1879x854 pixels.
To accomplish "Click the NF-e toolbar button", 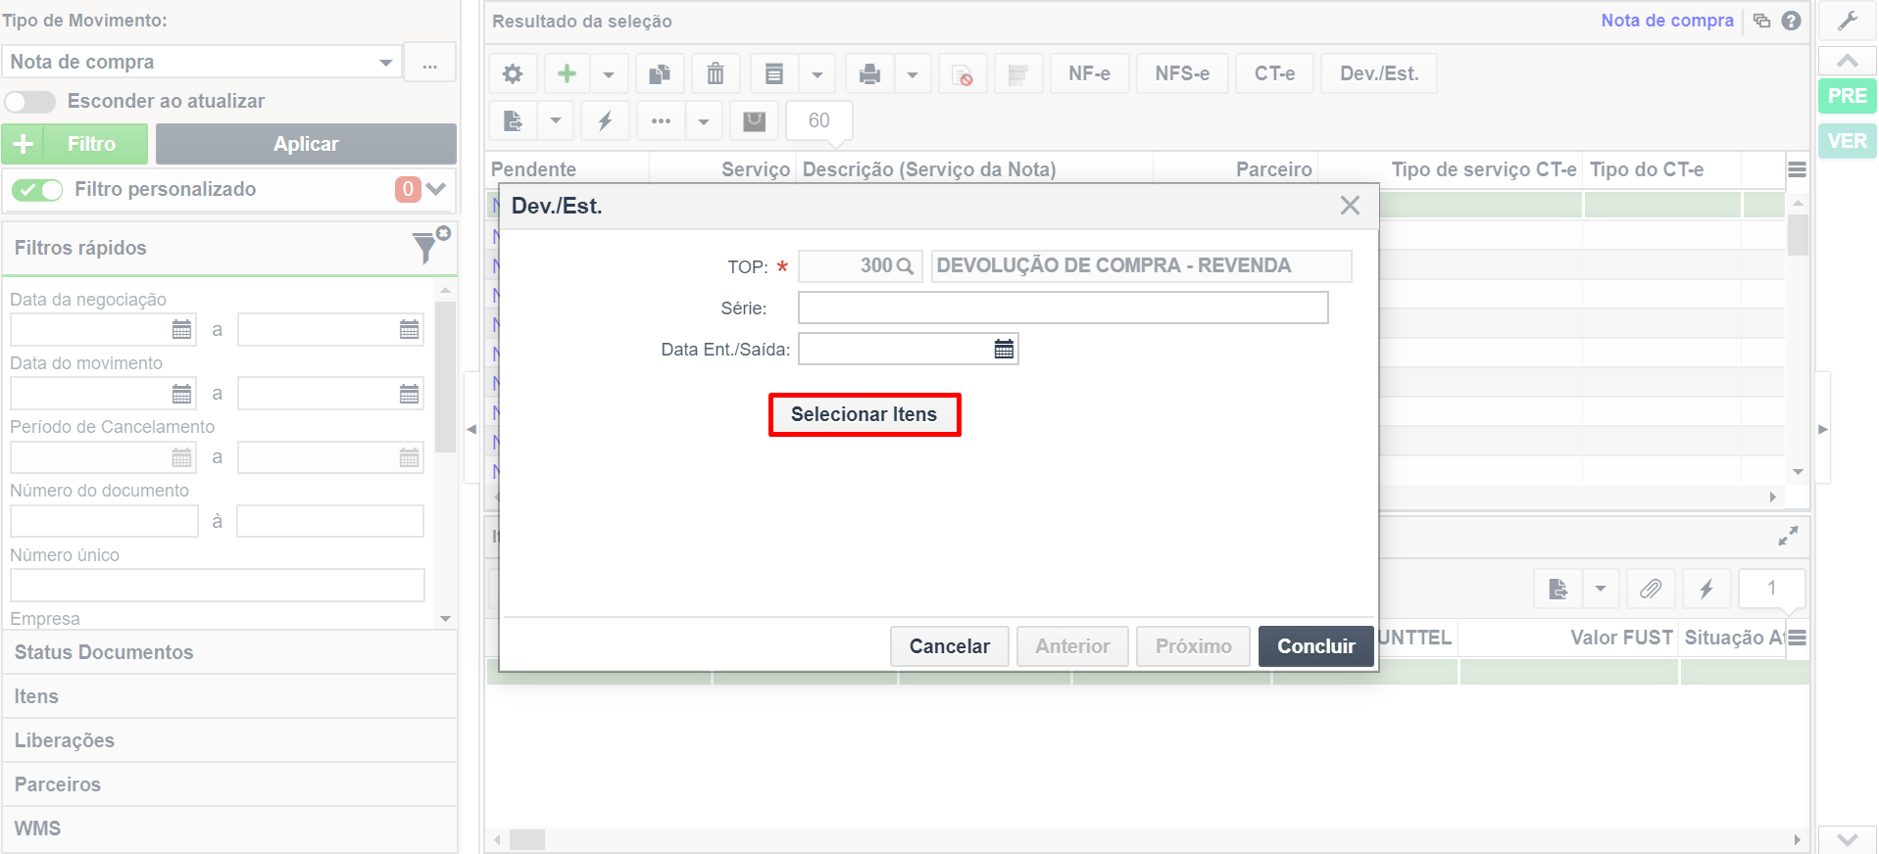I will click(1089, 73).
